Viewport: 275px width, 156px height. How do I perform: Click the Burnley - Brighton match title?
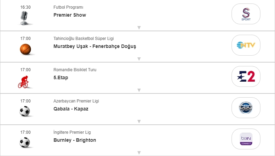(x=75, y=140)
